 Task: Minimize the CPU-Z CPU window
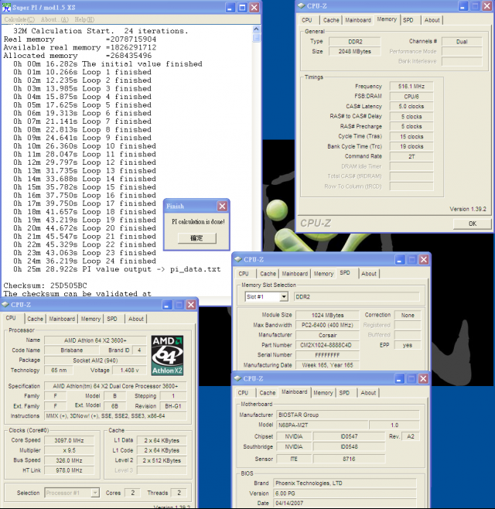(167, 305)
